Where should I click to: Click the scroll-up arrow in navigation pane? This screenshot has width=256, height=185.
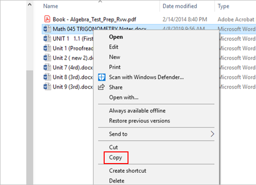click(x=30, y=5)
